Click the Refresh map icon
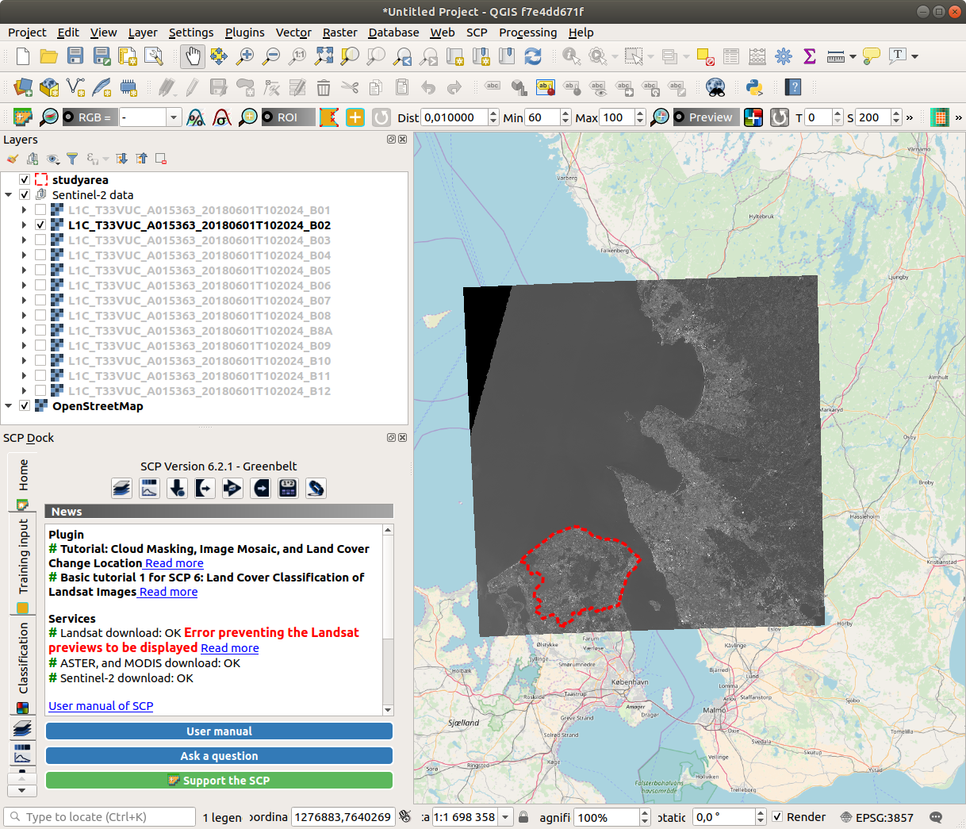This screenshot has width=966, height=829. point(533,56)
